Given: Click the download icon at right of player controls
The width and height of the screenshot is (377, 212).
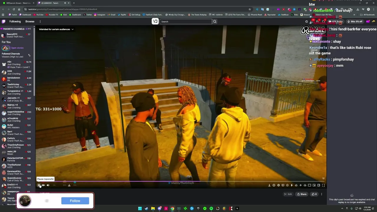Looking at the screenshot, I should pyautogui.click(x=269, y=185).
